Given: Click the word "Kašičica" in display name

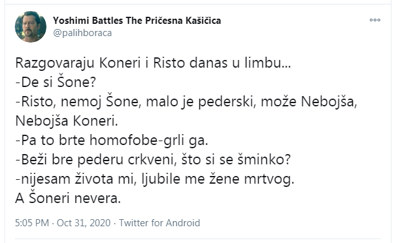Looking at the screenshot, I should tap(203, 21).
